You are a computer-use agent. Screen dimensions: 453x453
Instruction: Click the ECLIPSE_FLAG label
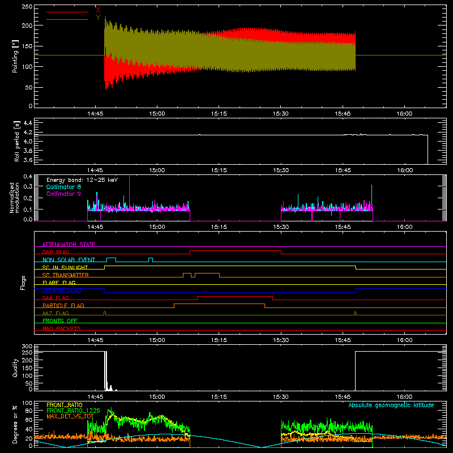click(62, 290)
